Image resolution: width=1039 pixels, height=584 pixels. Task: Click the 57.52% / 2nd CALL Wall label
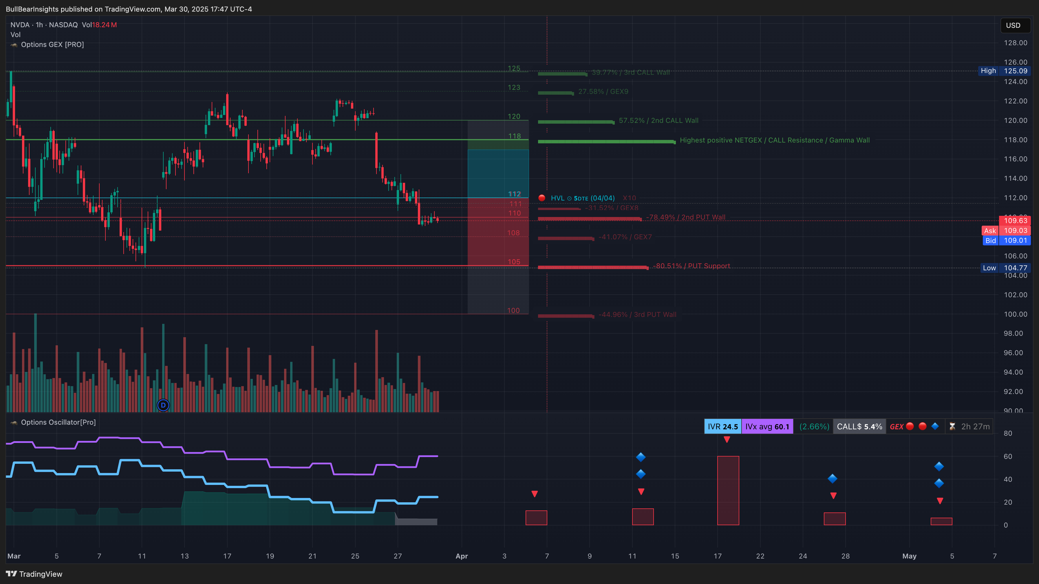point(659,121)
